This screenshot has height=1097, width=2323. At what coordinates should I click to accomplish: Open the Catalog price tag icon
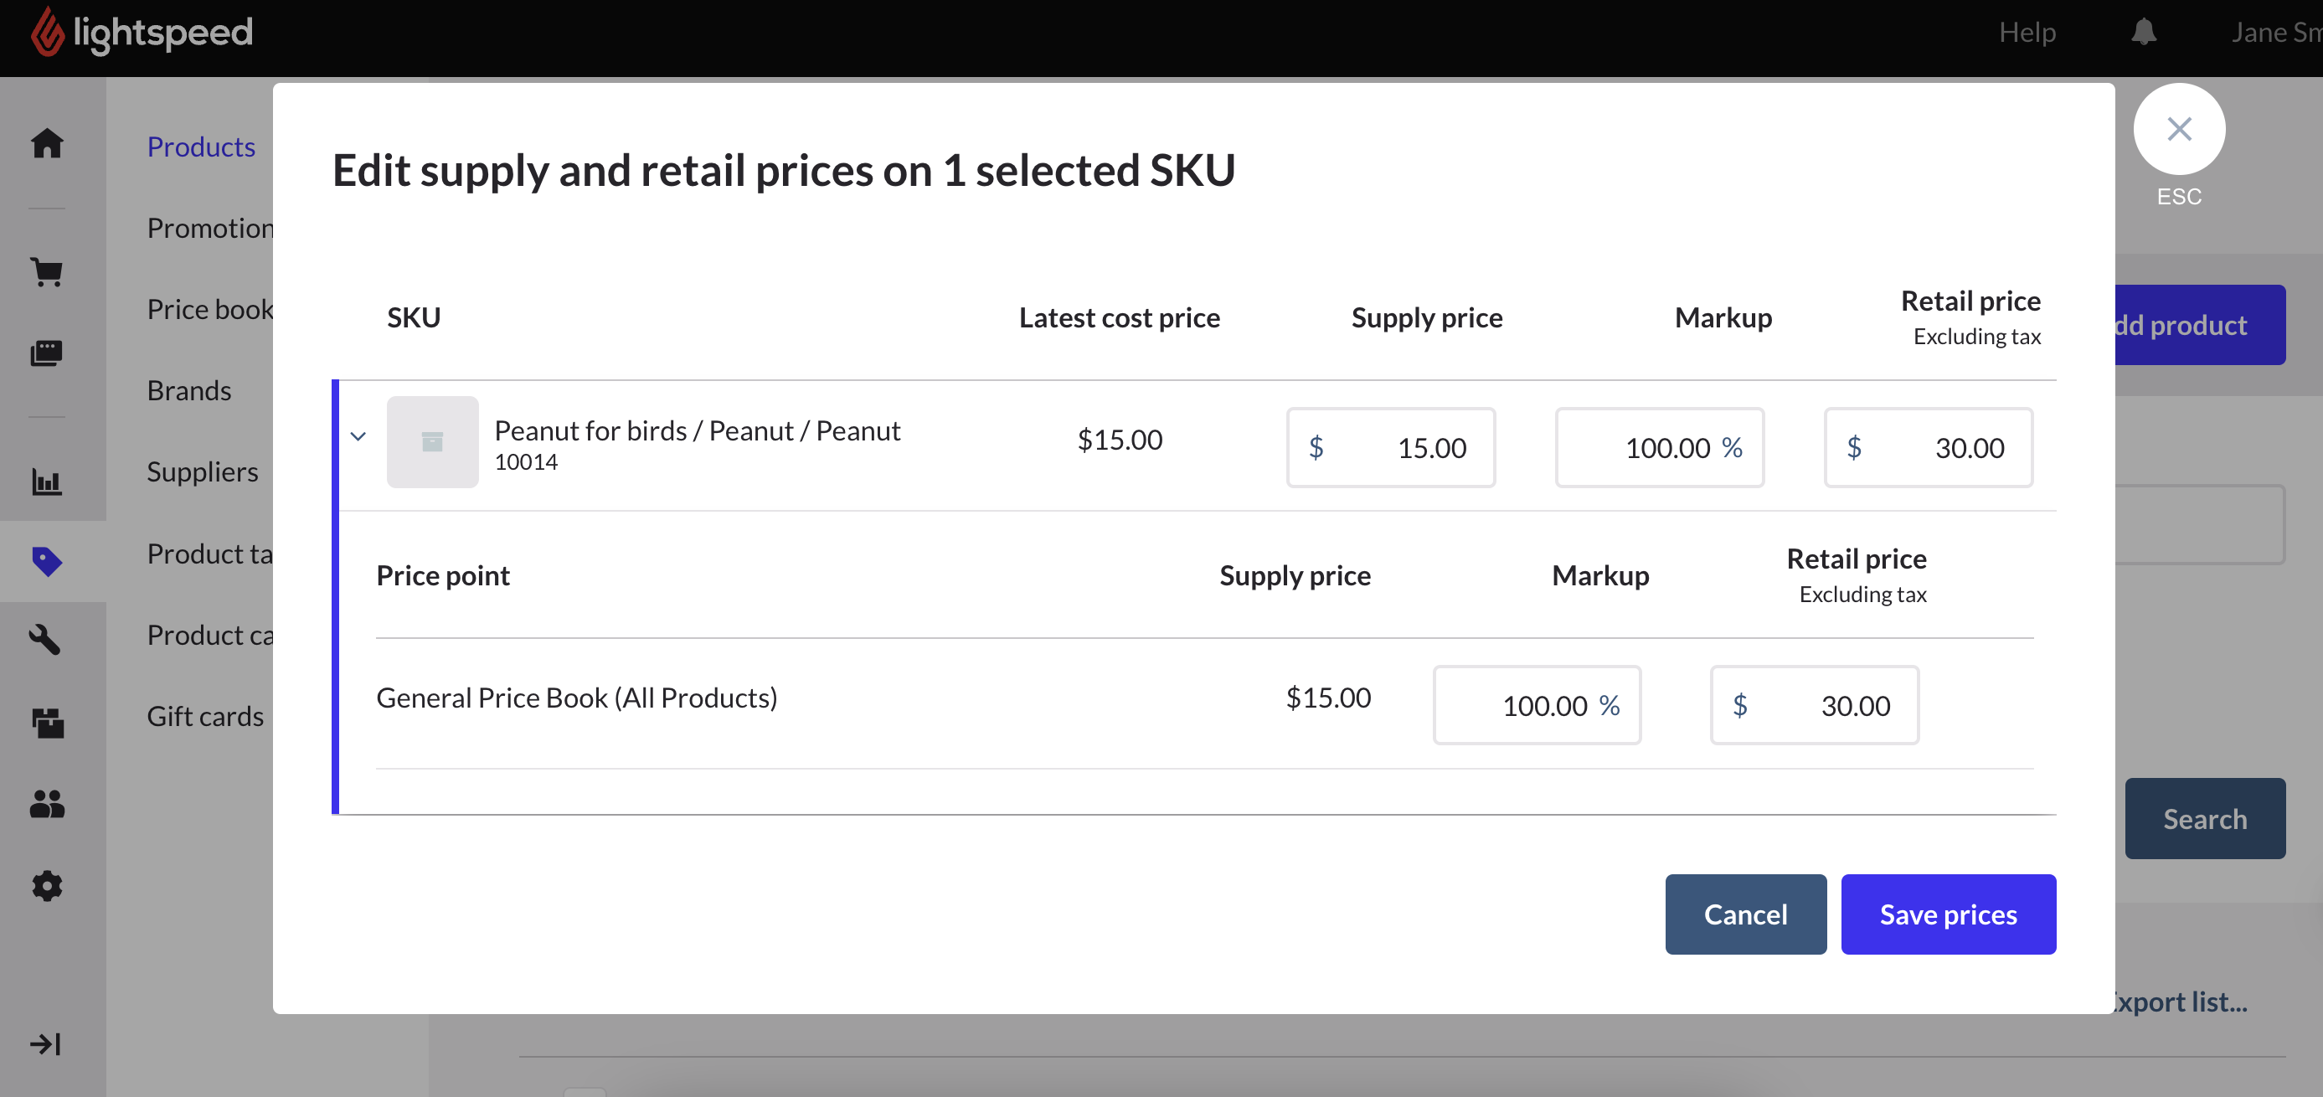pyautogui.click(x=47, y=561)
